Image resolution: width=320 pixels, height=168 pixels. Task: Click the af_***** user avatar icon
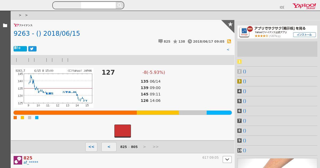point(18,160)
